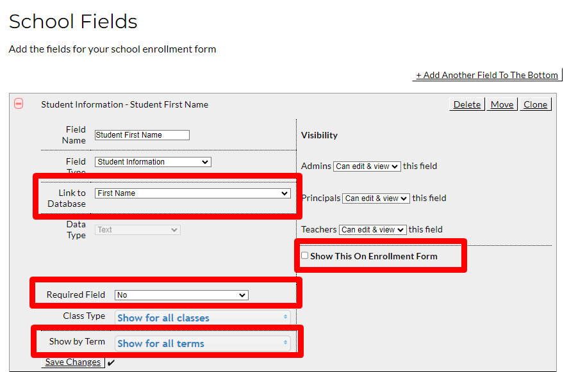
Task: Click the disabled Data Type dropdown
Action: tap(137, 229)
